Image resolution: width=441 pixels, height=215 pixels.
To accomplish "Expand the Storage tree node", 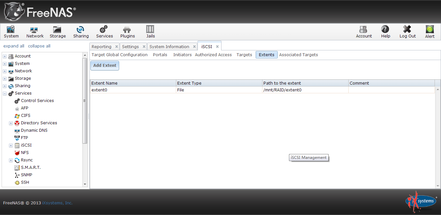I will (x=5, y=78).
